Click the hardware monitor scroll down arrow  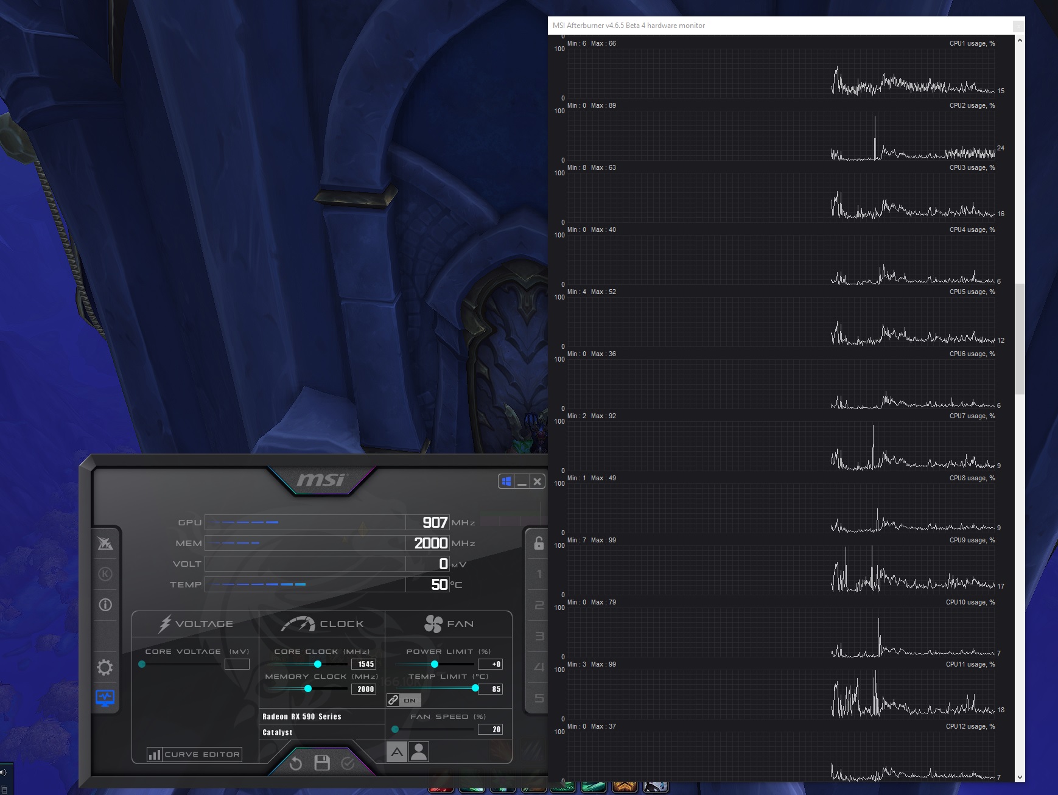coord(1020,777)
